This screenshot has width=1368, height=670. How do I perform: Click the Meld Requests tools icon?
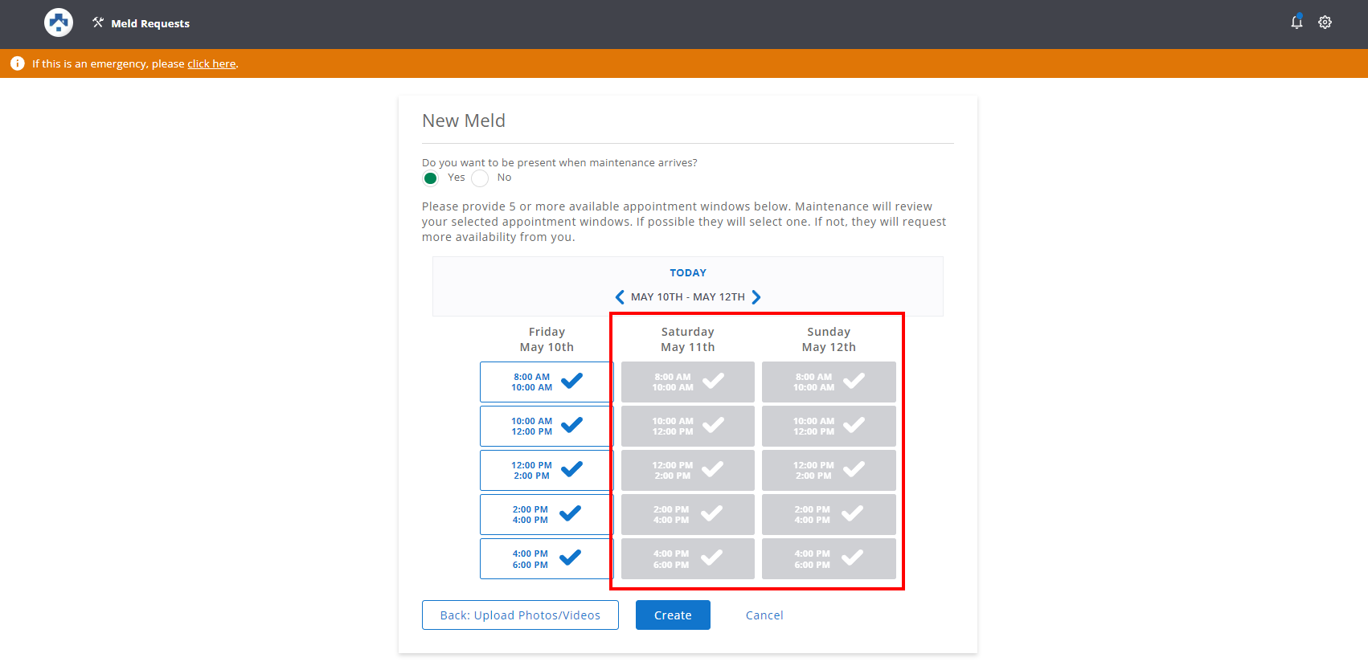[98, 22]
